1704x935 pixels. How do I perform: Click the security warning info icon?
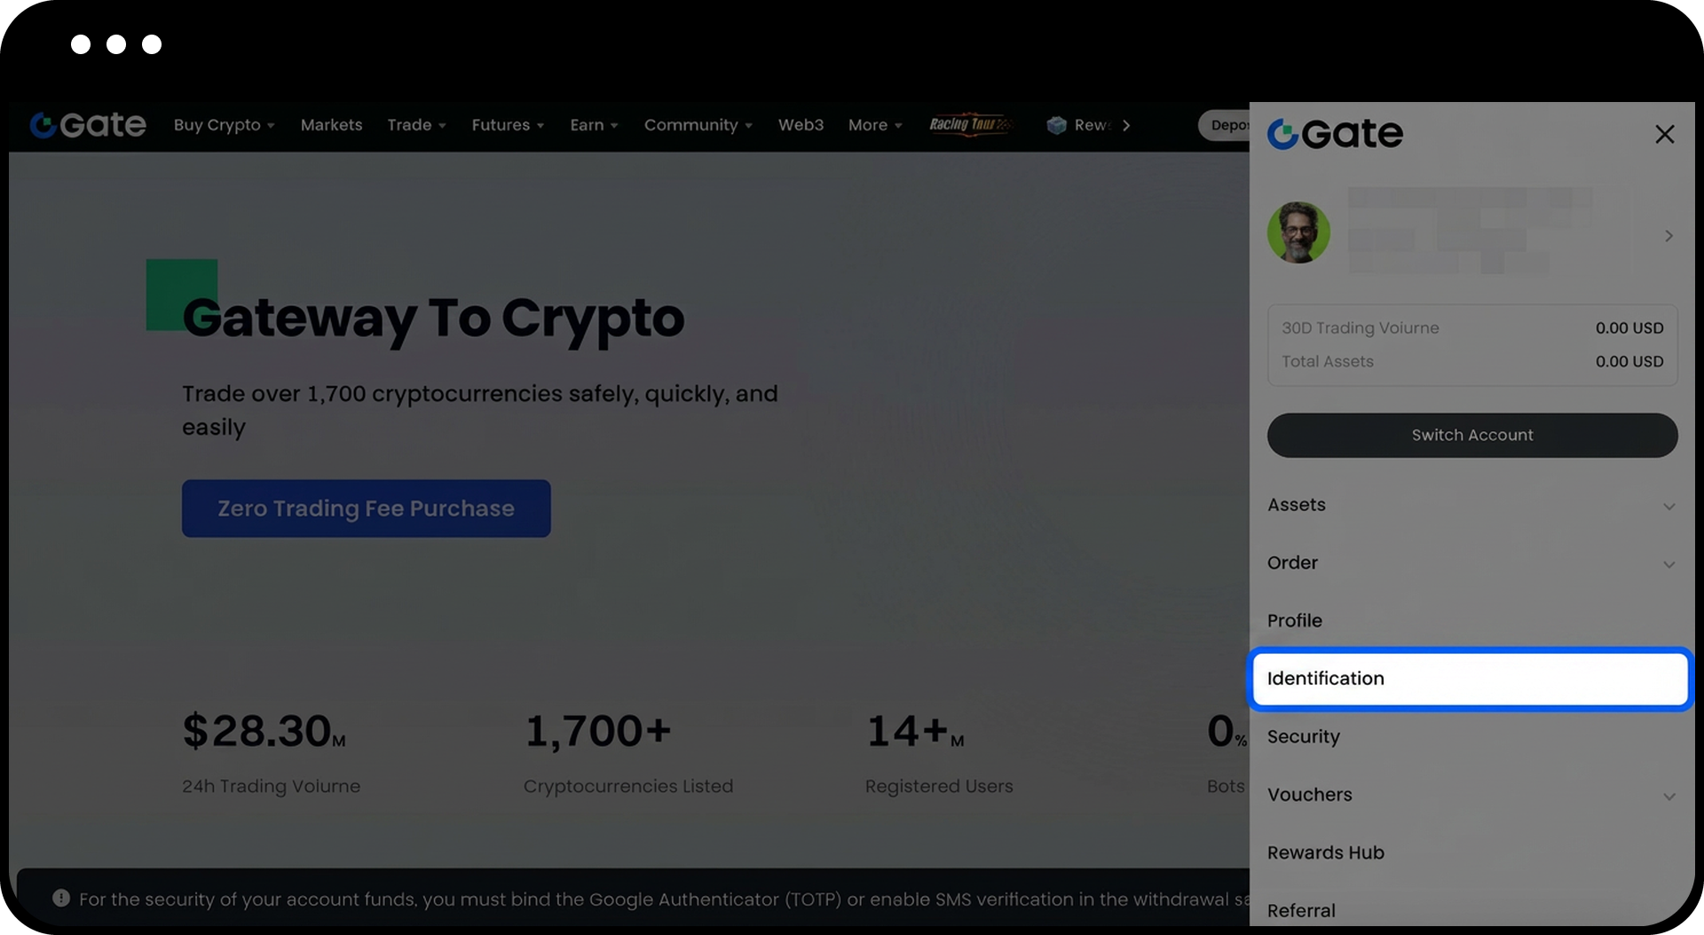point(61,898)
